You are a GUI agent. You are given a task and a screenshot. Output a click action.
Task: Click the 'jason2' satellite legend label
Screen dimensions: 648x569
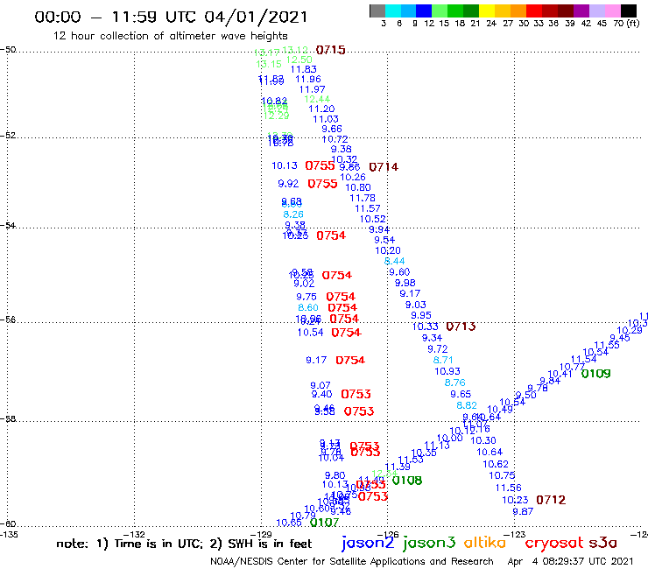click(x=368, y=543)
